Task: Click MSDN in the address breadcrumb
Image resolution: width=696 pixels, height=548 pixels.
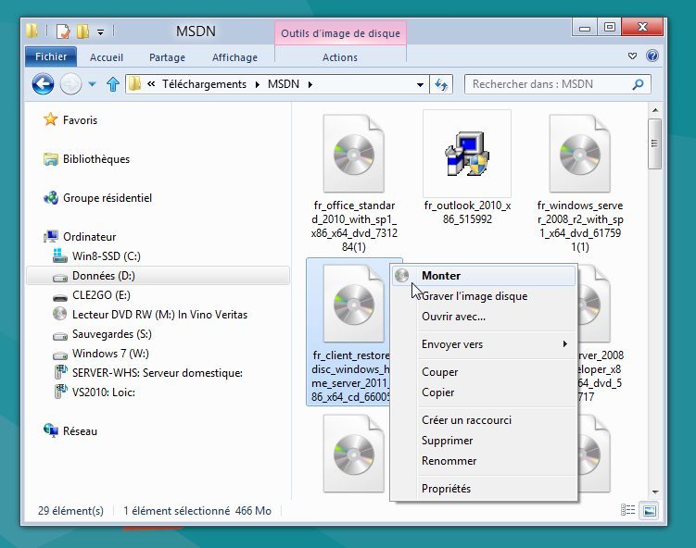Action: [x=284, y=84]
